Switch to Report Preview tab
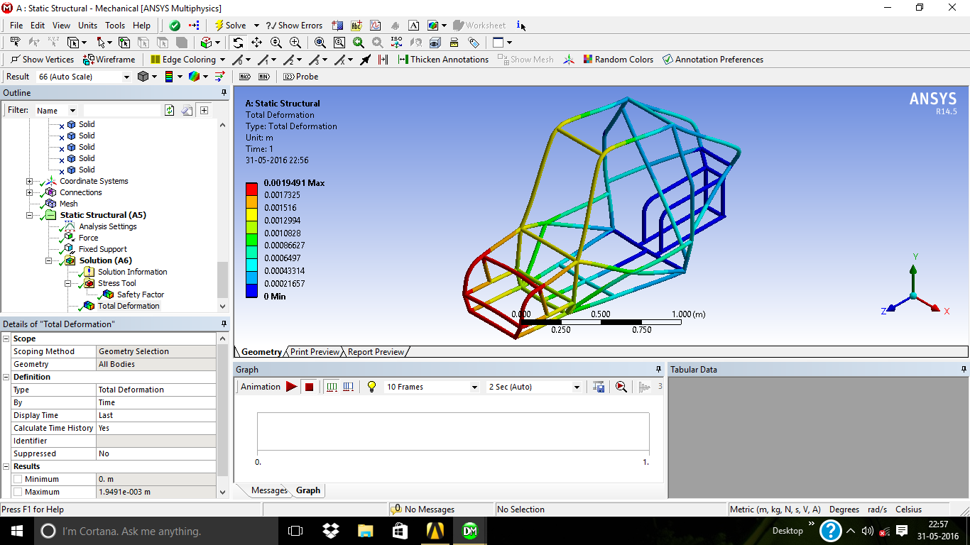The height and width of the screenshot is (545, 970). [376, 352]
